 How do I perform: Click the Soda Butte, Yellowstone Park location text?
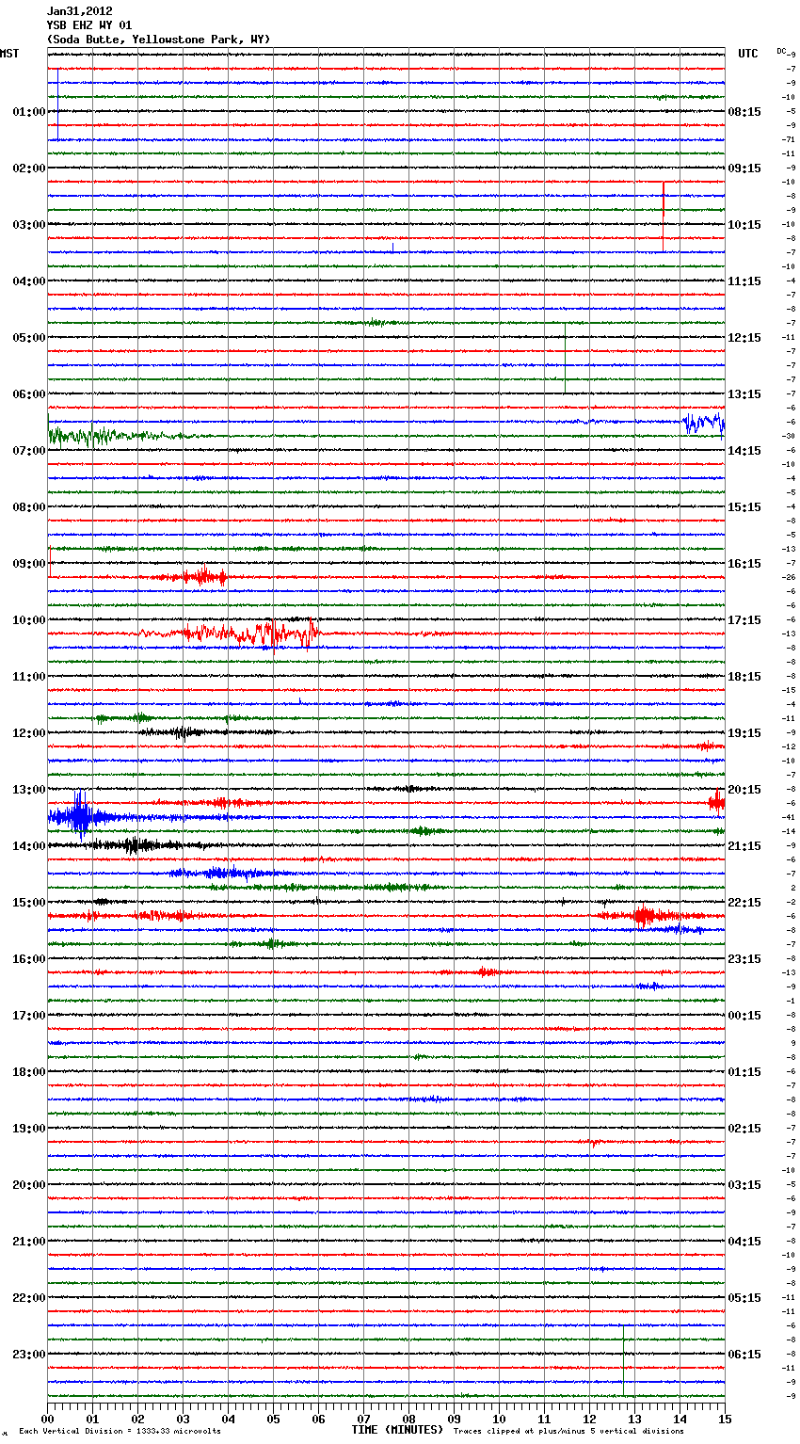coord(158,40)
